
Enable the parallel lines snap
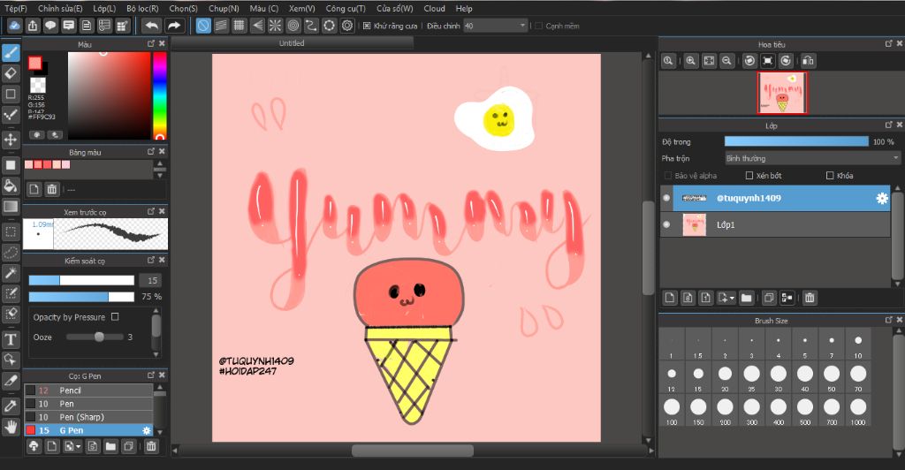tap(221, 26)
